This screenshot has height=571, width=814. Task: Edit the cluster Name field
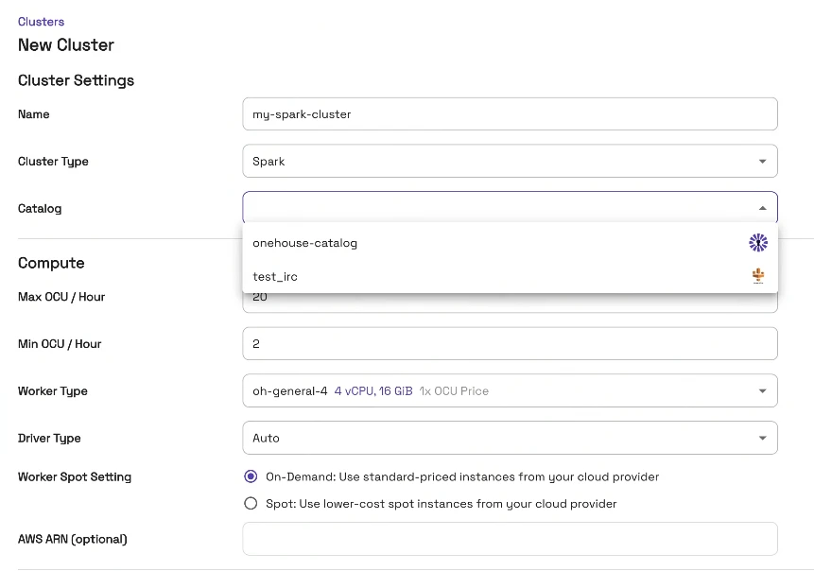510,113
